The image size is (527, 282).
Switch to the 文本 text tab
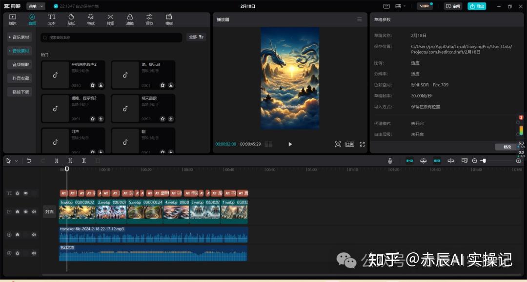51,19
